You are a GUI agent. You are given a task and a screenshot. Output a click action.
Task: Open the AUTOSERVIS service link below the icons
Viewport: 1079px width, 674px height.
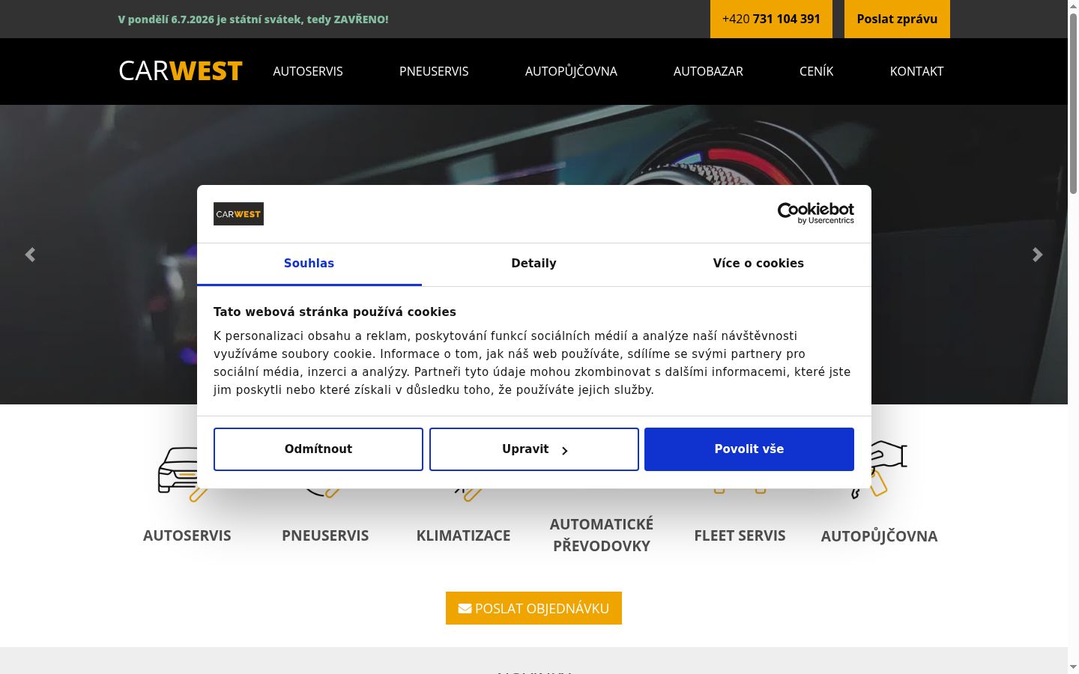187,535
